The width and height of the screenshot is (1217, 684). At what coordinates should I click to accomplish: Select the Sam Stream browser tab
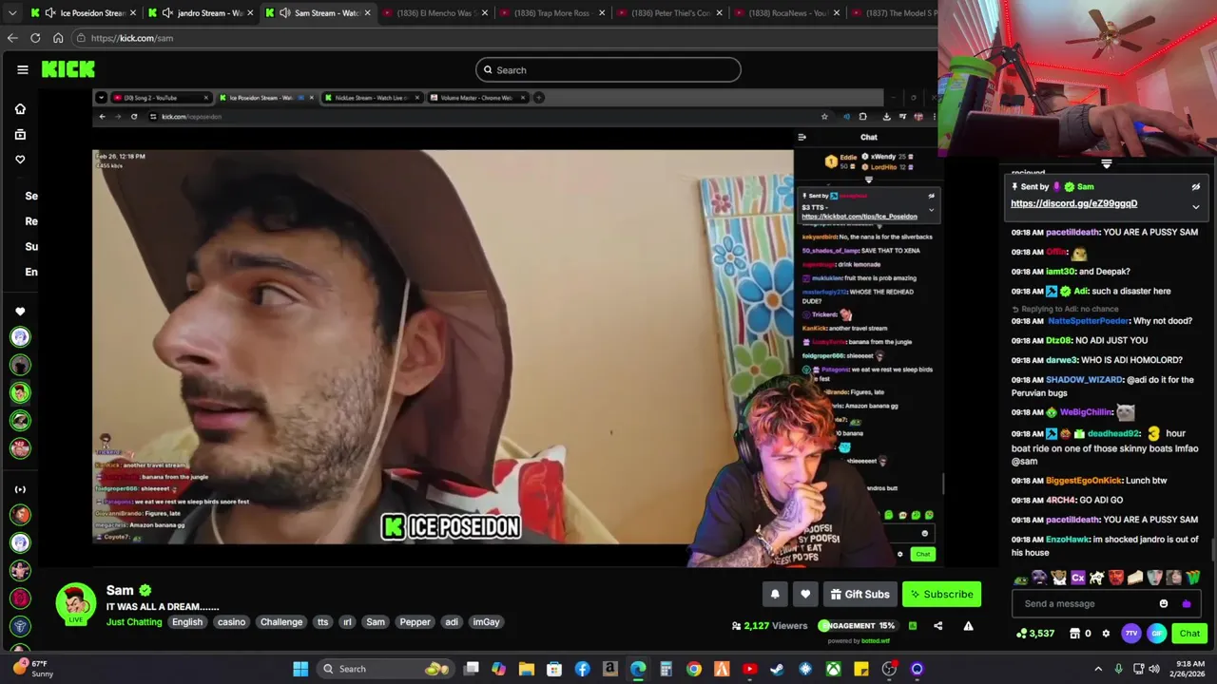317,13
